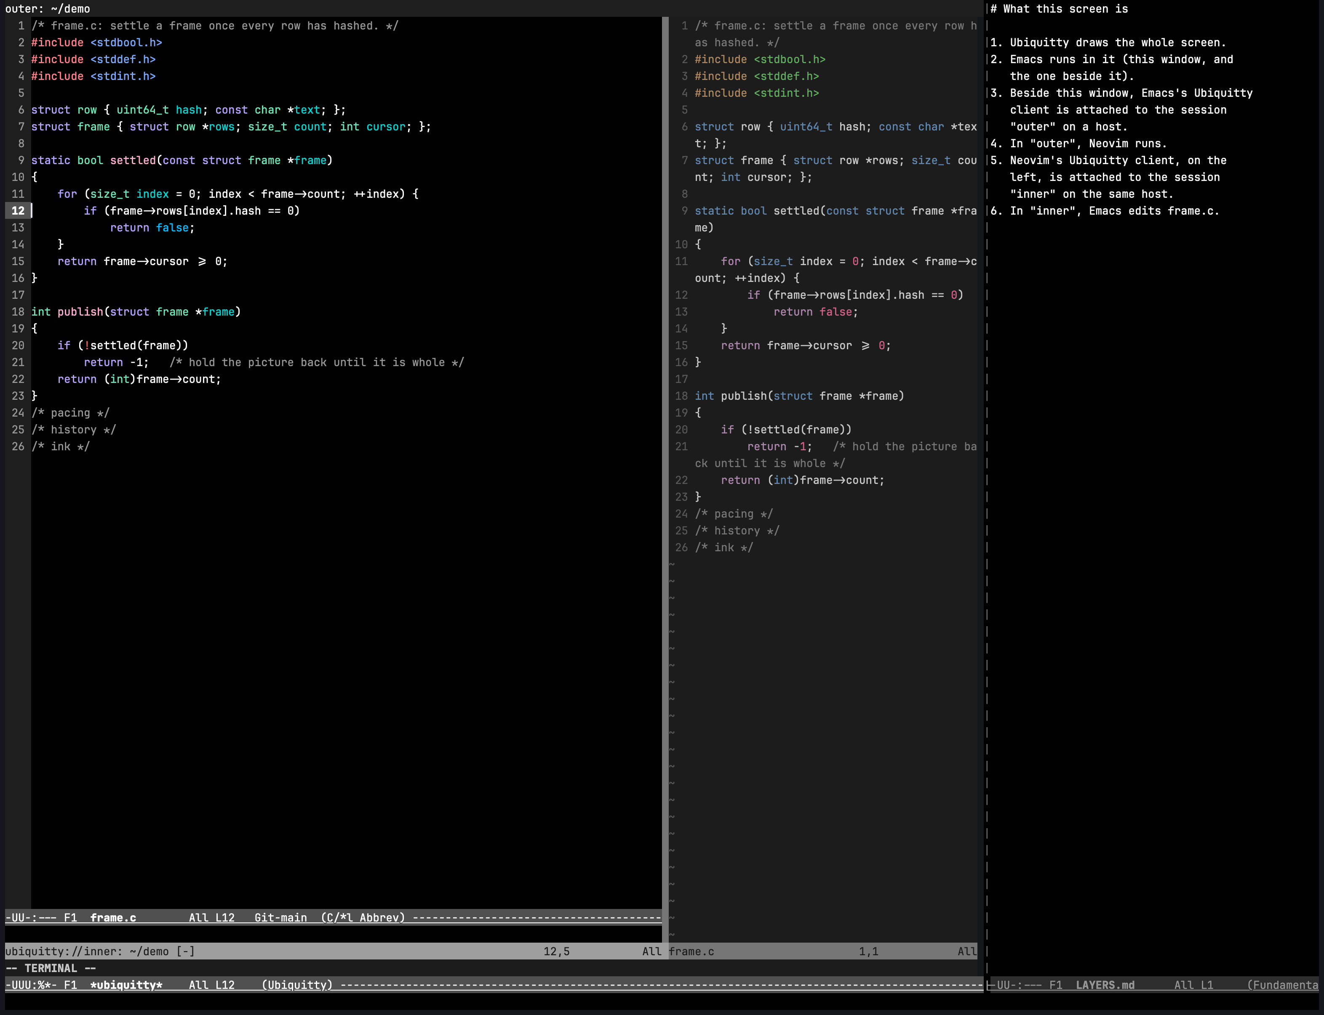This screenshot has width=1324, height=1015.
Task: Click "for (size_t index" line in left pane
Action: click(238, 194)
